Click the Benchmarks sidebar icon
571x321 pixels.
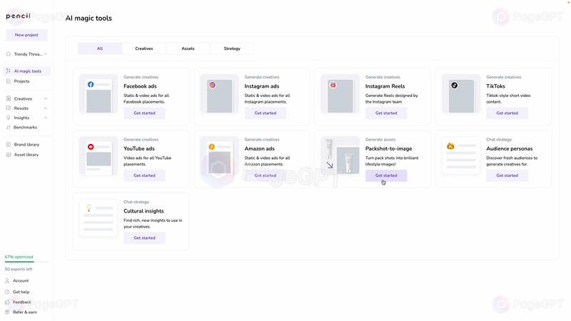tap(8, 128)
